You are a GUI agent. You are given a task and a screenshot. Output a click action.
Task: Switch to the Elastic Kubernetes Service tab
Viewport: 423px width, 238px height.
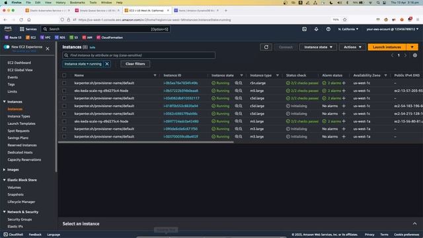click(48, 11)
